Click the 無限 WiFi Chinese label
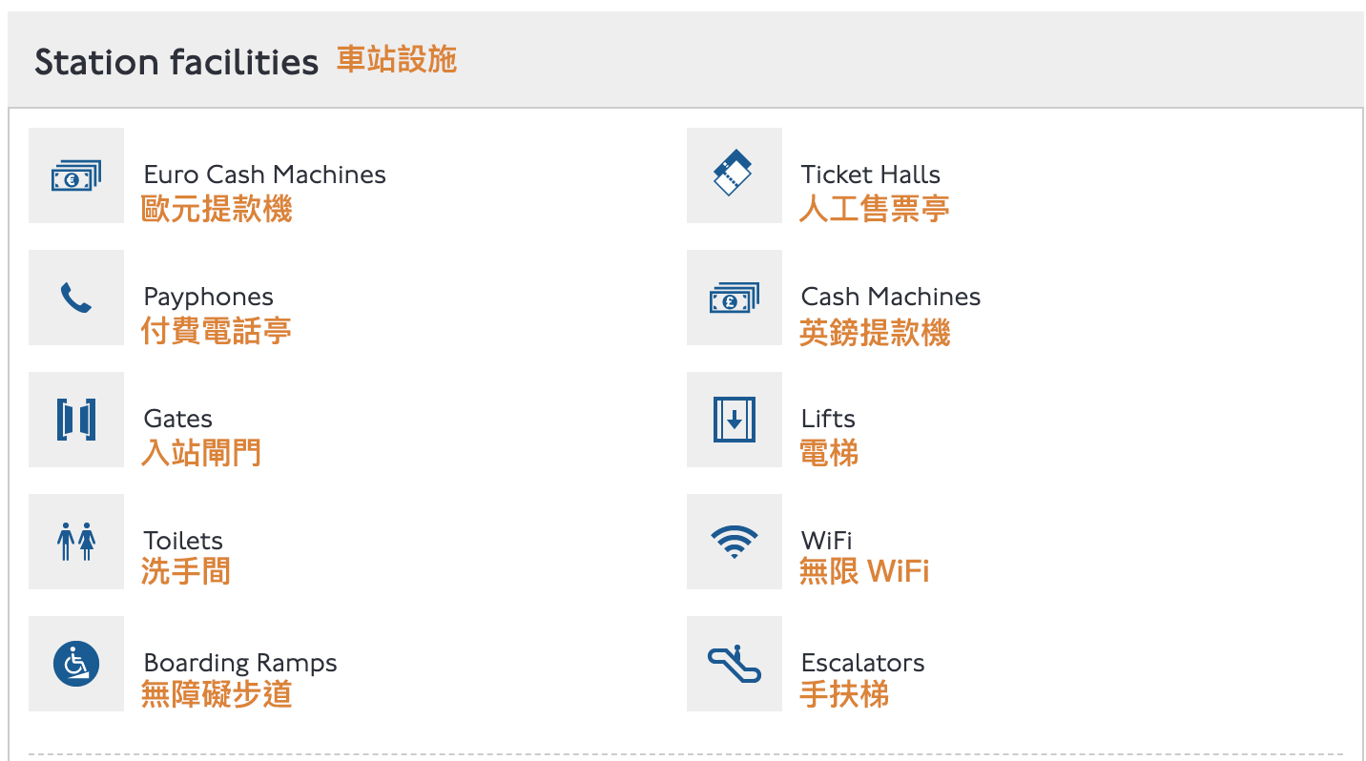The width and height of the screenshot is (1366, 761). [863, 572]
